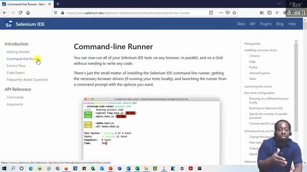Click the Selenium IDE title link

pyautogui.click(x=30, y=24)
